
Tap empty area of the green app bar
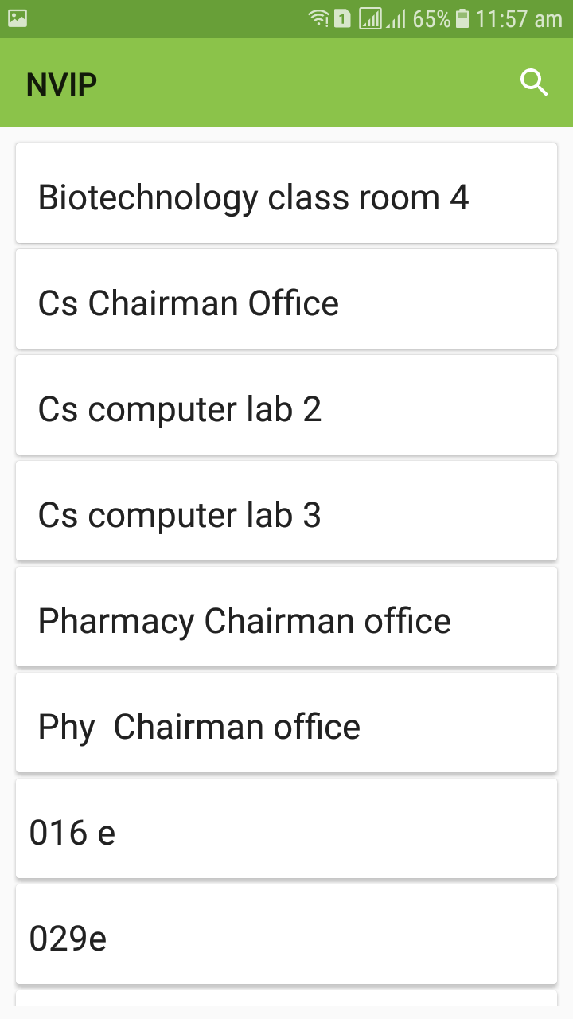(302, 84)
